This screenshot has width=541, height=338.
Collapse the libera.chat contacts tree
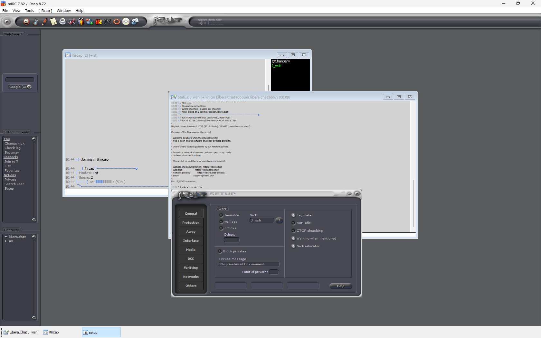(6, 237)
